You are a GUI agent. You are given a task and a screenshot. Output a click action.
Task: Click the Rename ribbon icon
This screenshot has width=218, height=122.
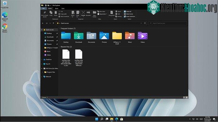click(88, 14)
